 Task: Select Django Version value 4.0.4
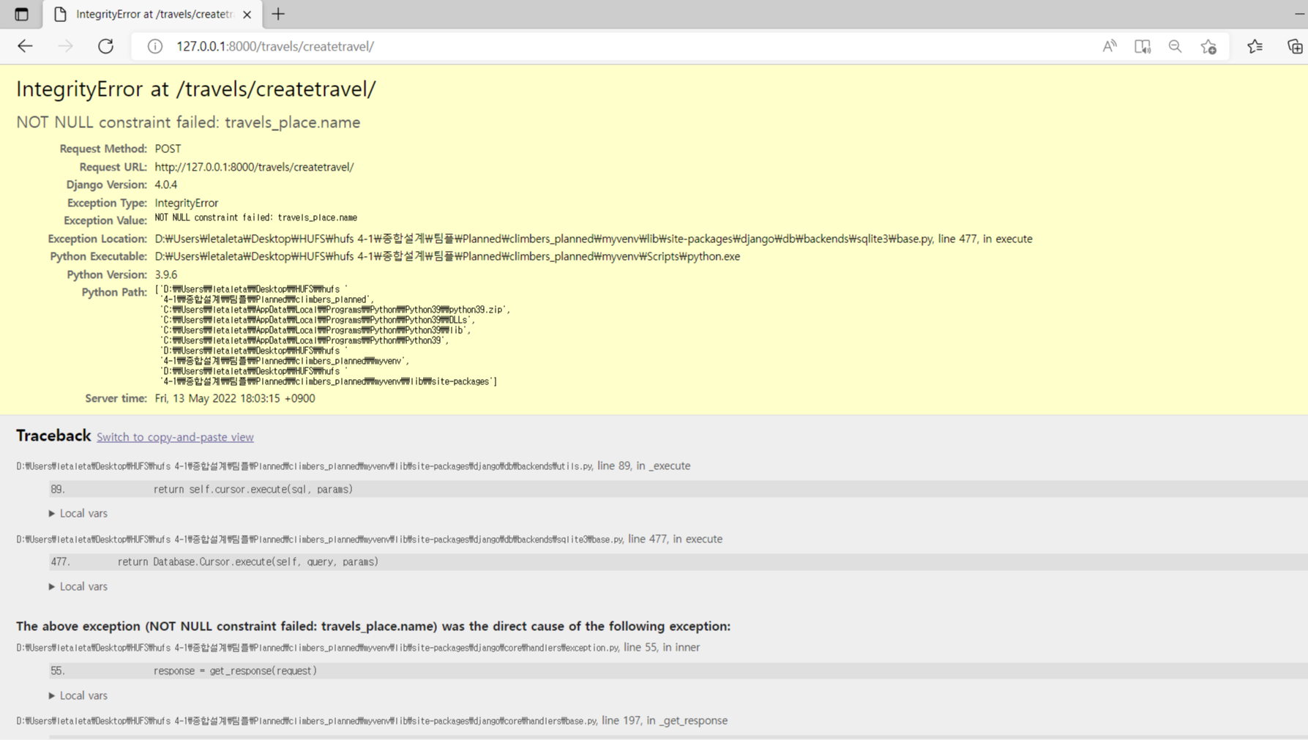coord(166,184)
